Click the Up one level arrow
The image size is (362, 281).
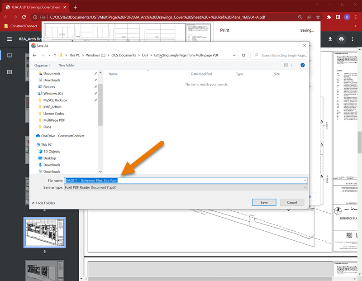pos(55,55)
